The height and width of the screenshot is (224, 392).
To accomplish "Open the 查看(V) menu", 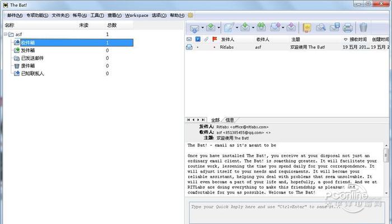I will point(114,16).
